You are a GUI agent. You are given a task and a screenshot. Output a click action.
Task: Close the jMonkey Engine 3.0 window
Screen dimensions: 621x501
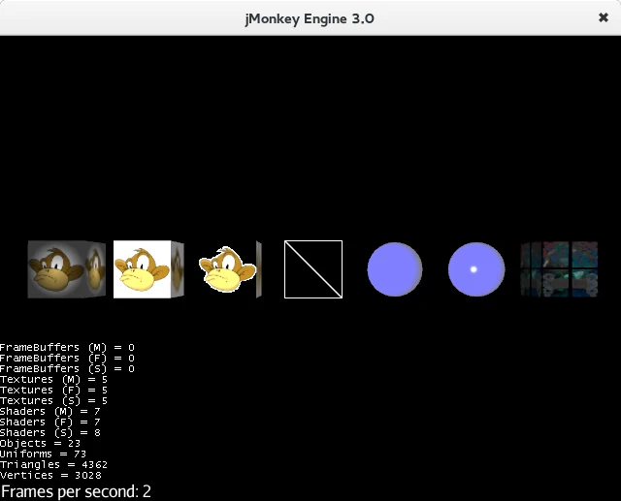point(603,17)
